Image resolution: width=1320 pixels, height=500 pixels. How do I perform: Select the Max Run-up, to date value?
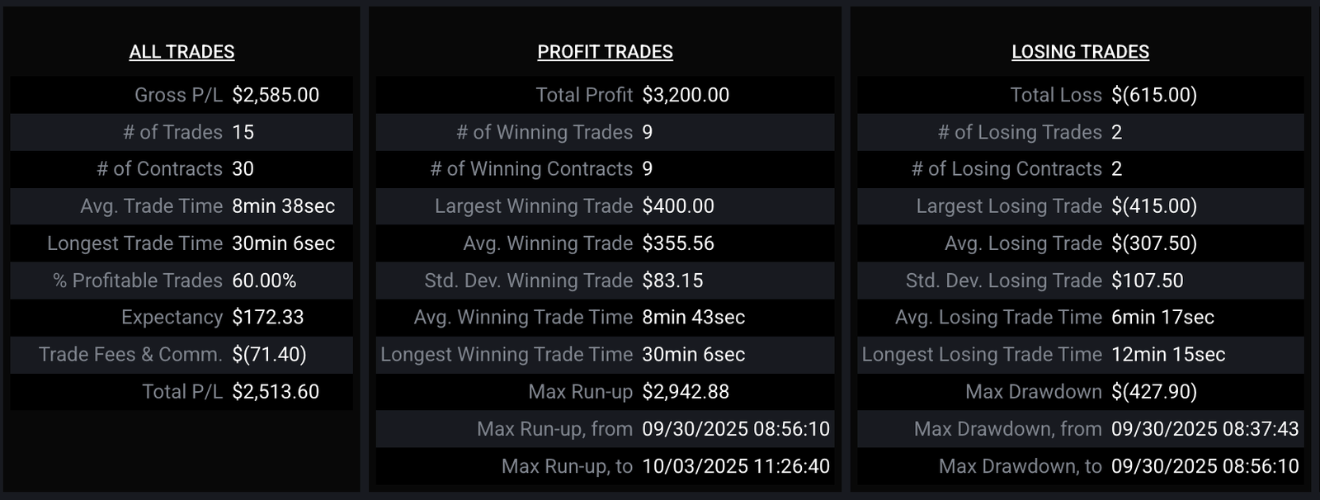click(736, 466)
